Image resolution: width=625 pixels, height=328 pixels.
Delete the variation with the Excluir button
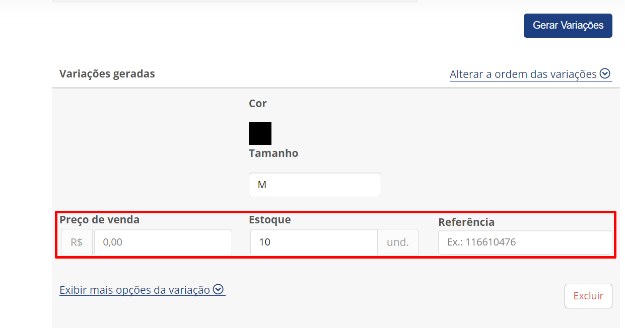coord(588,296)
